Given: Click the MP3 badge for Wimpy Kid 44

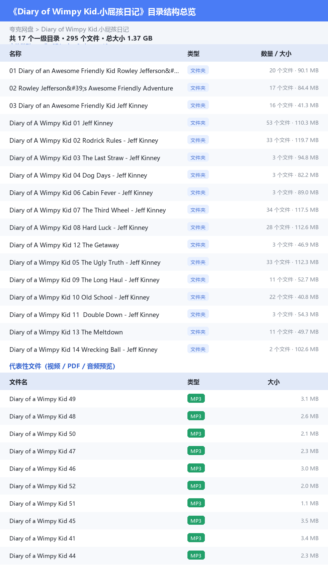Looking at the screenshot, I should pos(196,556).
